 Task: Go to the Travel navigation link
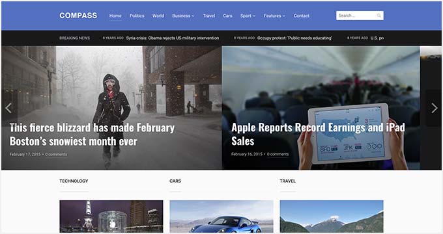click(208, 16)
